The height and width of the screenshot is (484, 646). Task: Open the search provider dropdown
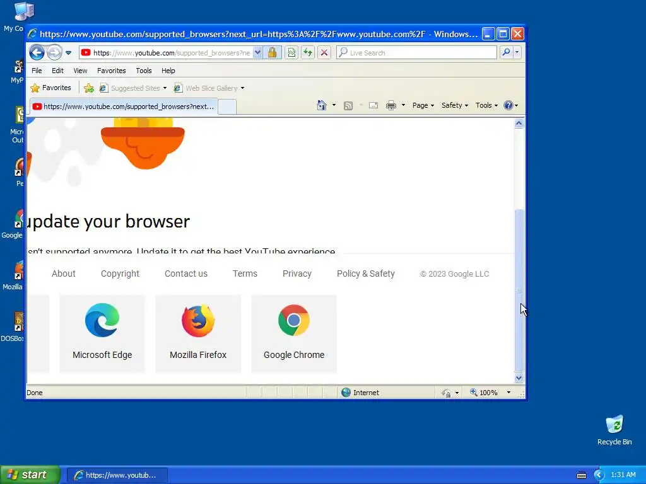(517, 52)
